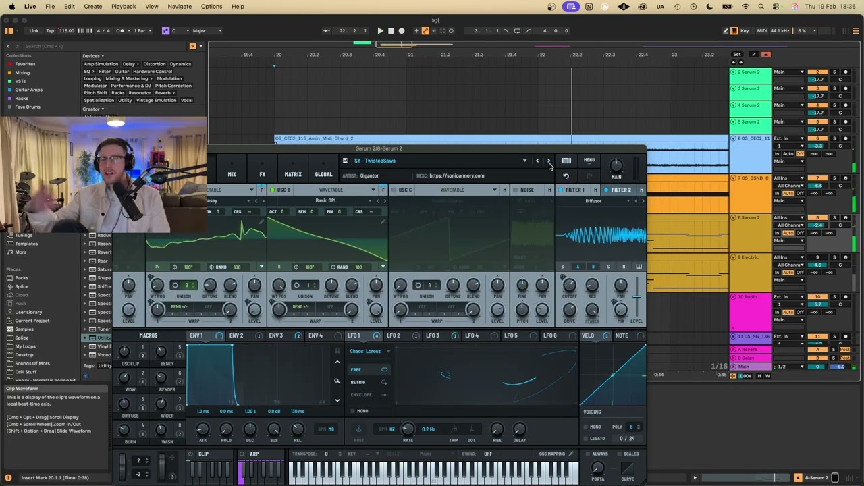Open the Major scale dropdown in Ableton's toolbar

pos(207,30)
